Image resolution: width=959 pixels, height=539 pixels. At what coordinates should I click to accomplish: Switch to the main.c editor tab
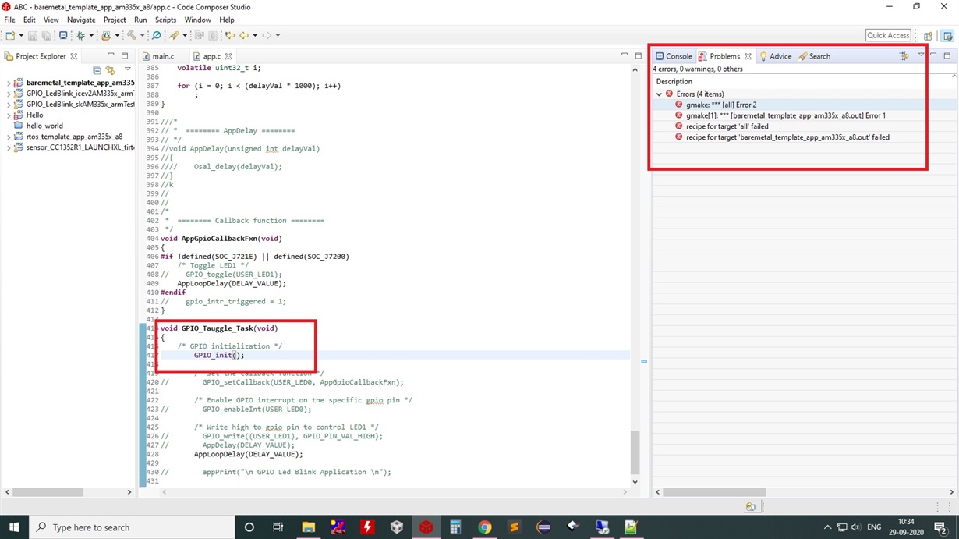tap(163, 56)
